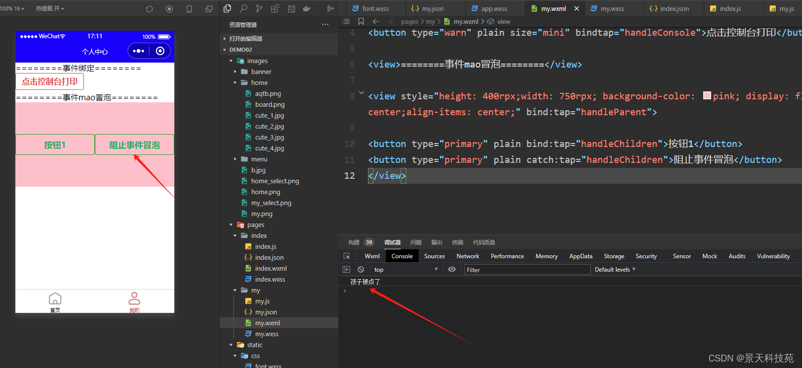This screenshot has width=802, height=368.
Task: Click the editor outline list icon
Action: [346, 21]
